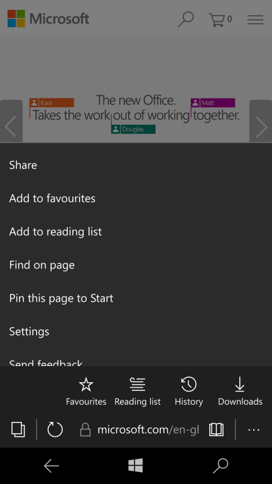Open the History clock icon
This screenshot has height=484, width=272.
pos(188,385)
